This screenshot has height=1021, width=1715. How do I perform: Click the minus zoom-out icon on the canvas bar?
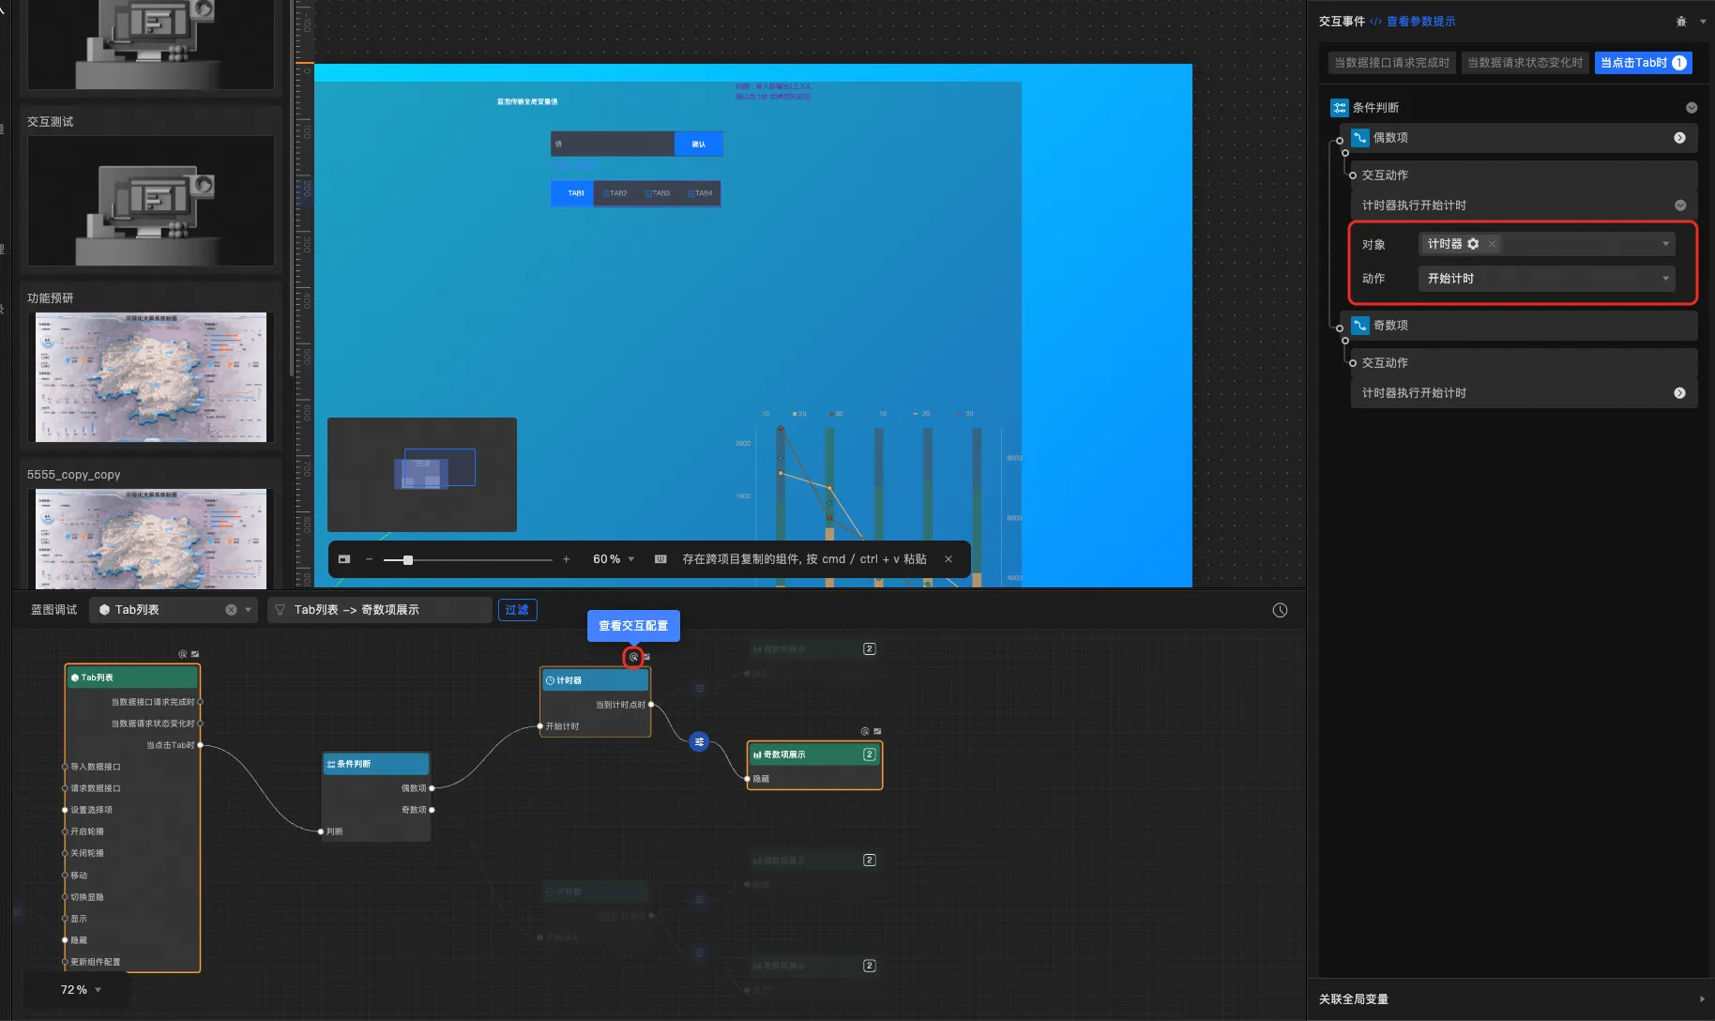(x=369, y=559)
